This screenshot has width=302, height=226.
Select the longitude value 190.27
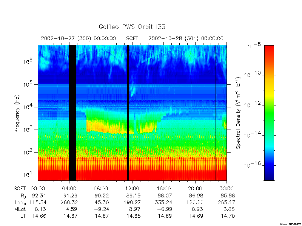pyautogui.click(x=132, y=202)
